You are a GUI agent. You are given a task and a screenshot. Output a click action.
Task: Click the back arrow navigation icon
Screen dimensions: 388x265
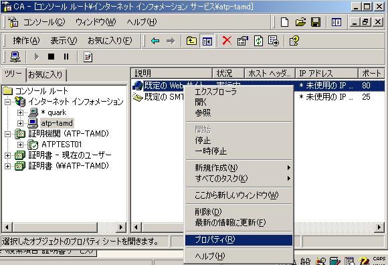[155, 41]
